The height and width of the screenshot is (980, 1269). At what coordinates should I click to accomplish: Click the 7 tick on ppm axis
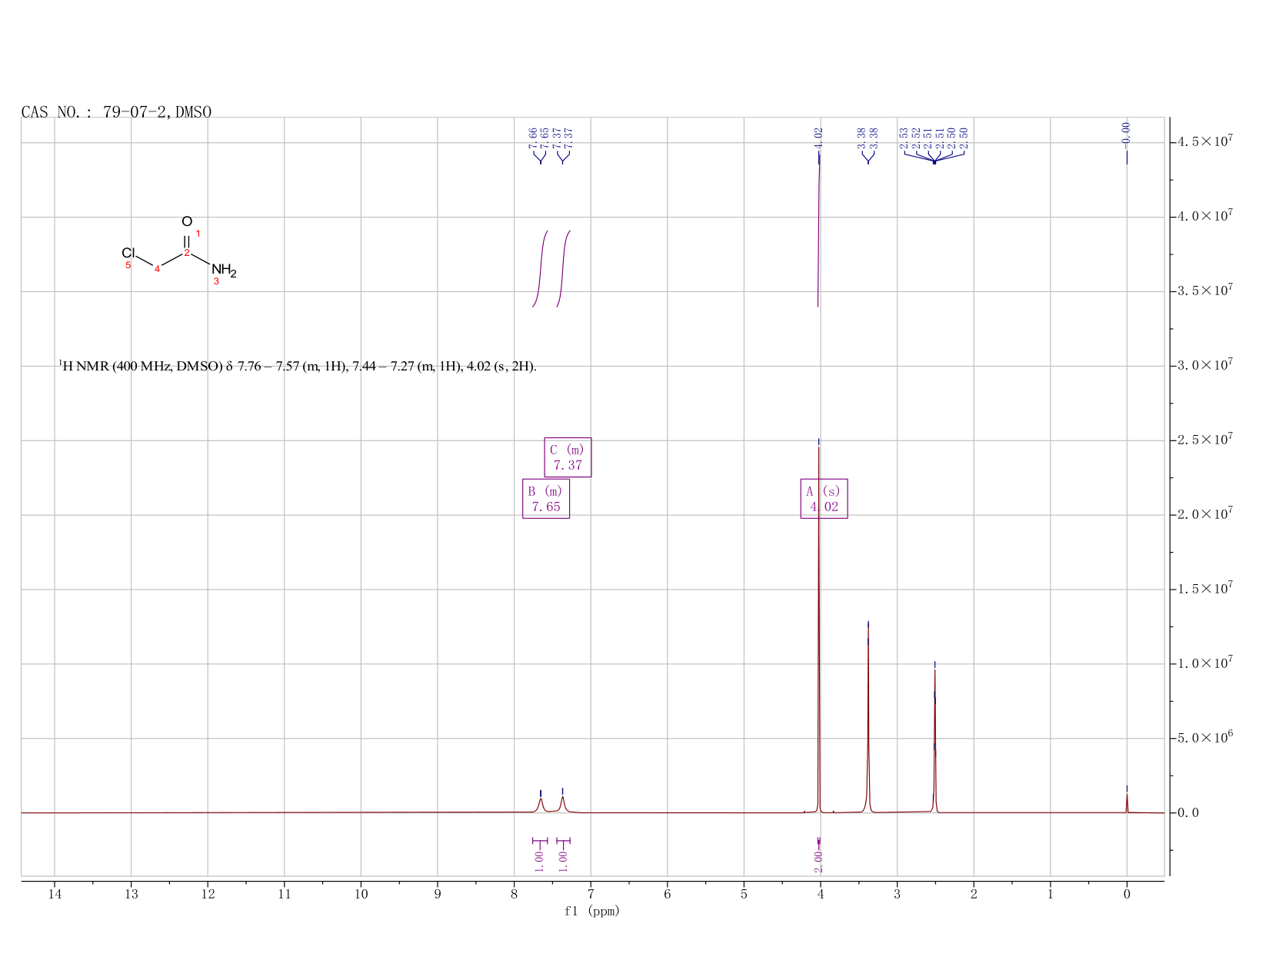(x=591, y=894)
